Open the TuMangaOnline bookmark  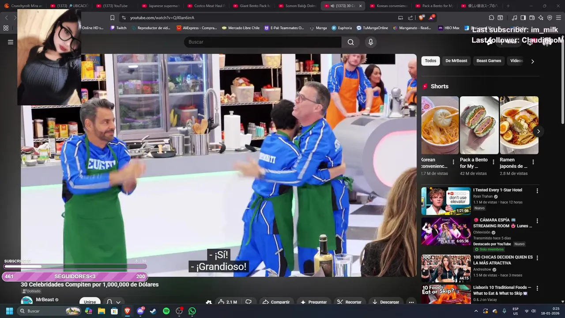[x=372, y=28]
